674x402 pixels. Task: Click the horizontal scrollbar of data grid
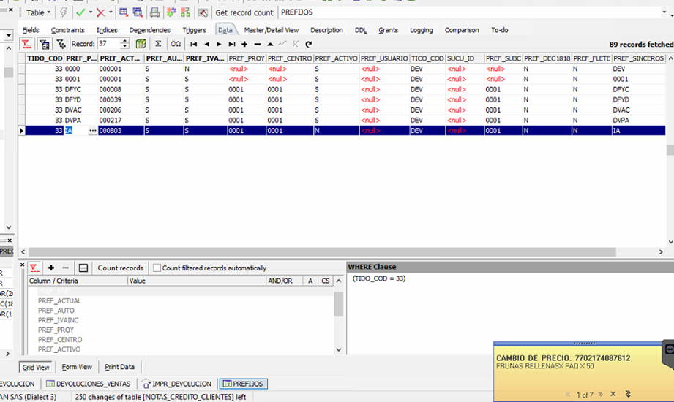322,251
